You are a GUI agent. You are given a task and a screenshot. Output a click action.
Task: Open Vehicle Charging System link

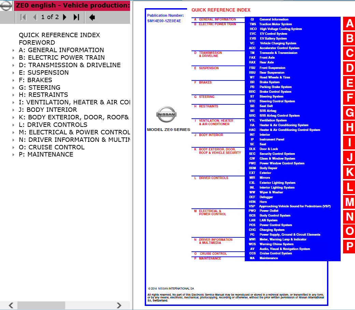[278, 43]
